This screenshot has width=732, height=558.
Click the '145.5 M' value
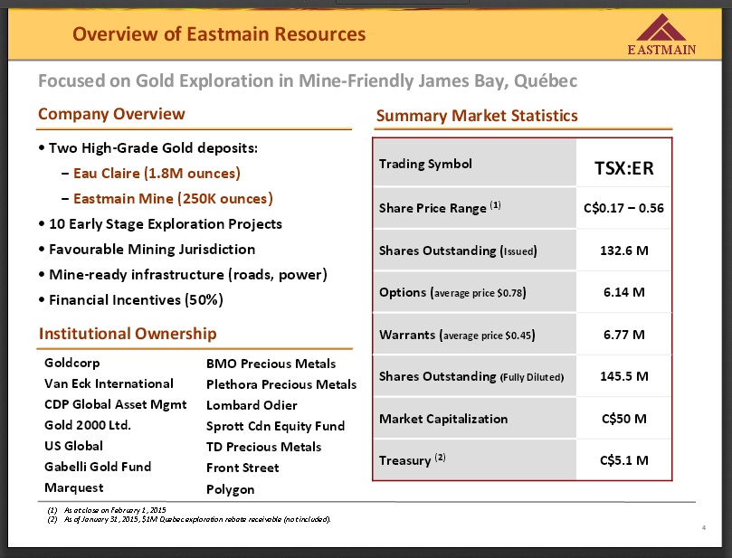point(624,376)
